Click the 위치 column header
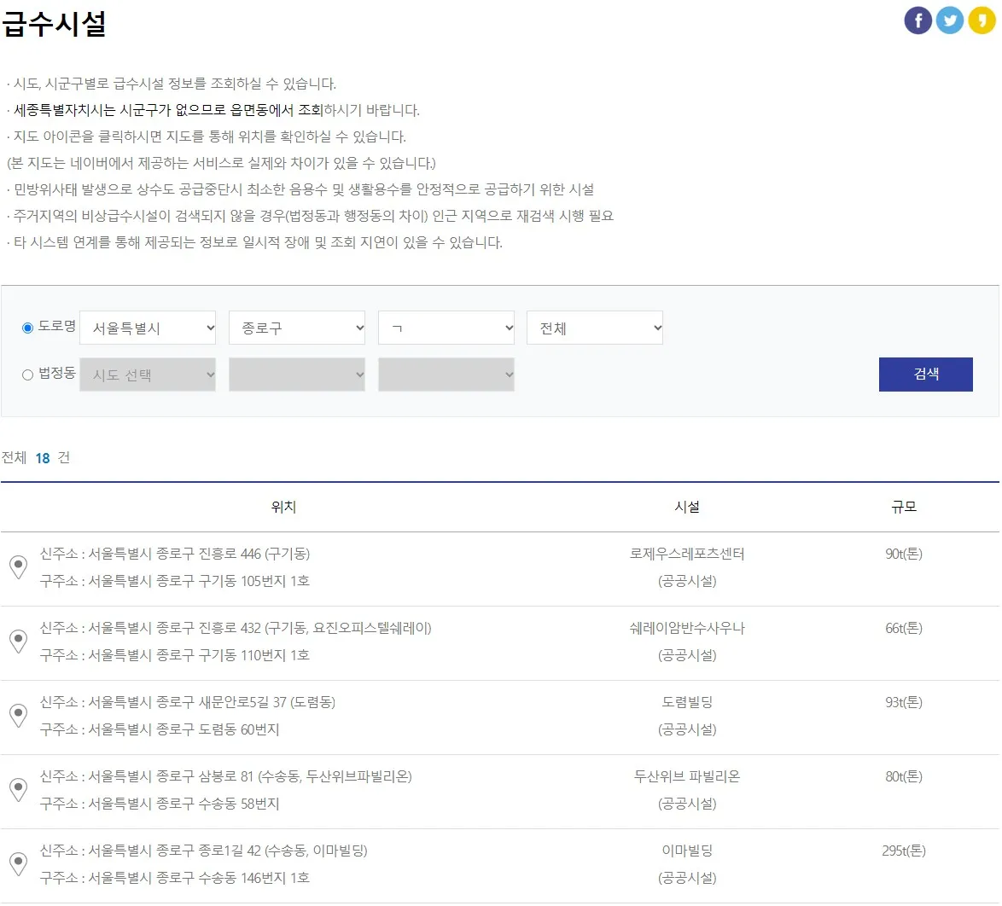1002x906 pixels. pos(284,506)
